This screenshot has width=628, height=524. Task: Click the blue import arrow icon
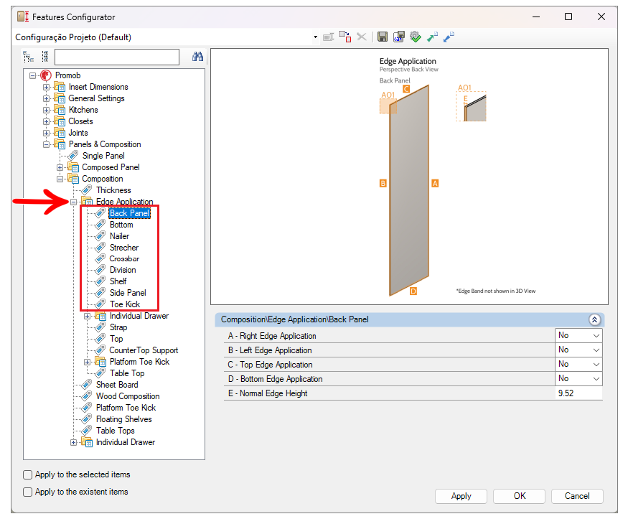pos(449,37)
